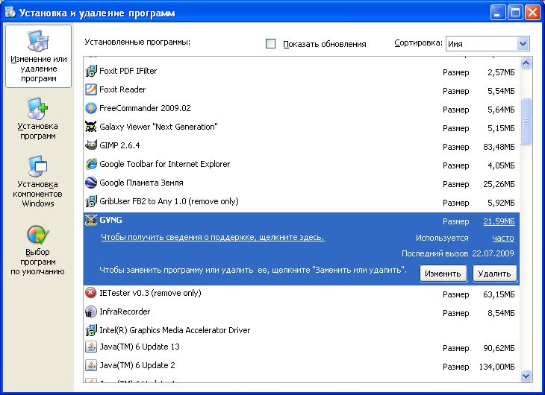
Task: Select 'Foxit Reader' program name
Action: pos(122,89)
